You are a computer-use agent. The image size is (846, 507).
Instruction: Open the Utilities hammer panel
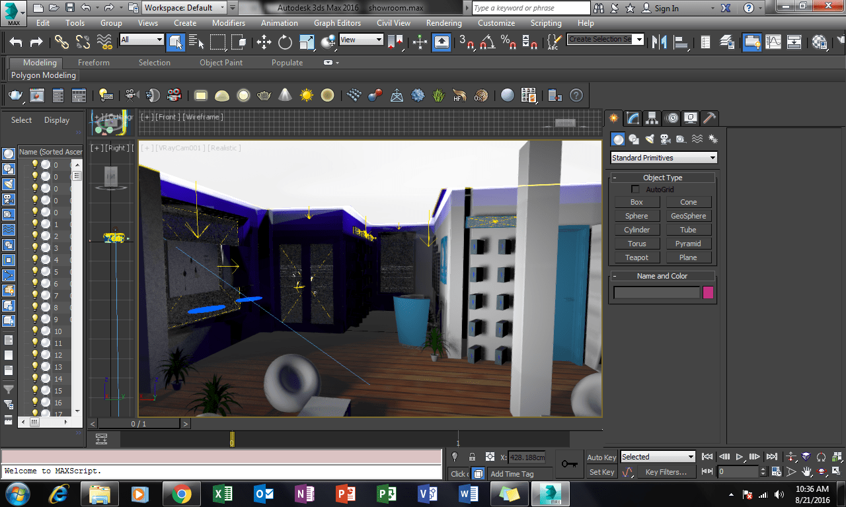tap(709, 118)
